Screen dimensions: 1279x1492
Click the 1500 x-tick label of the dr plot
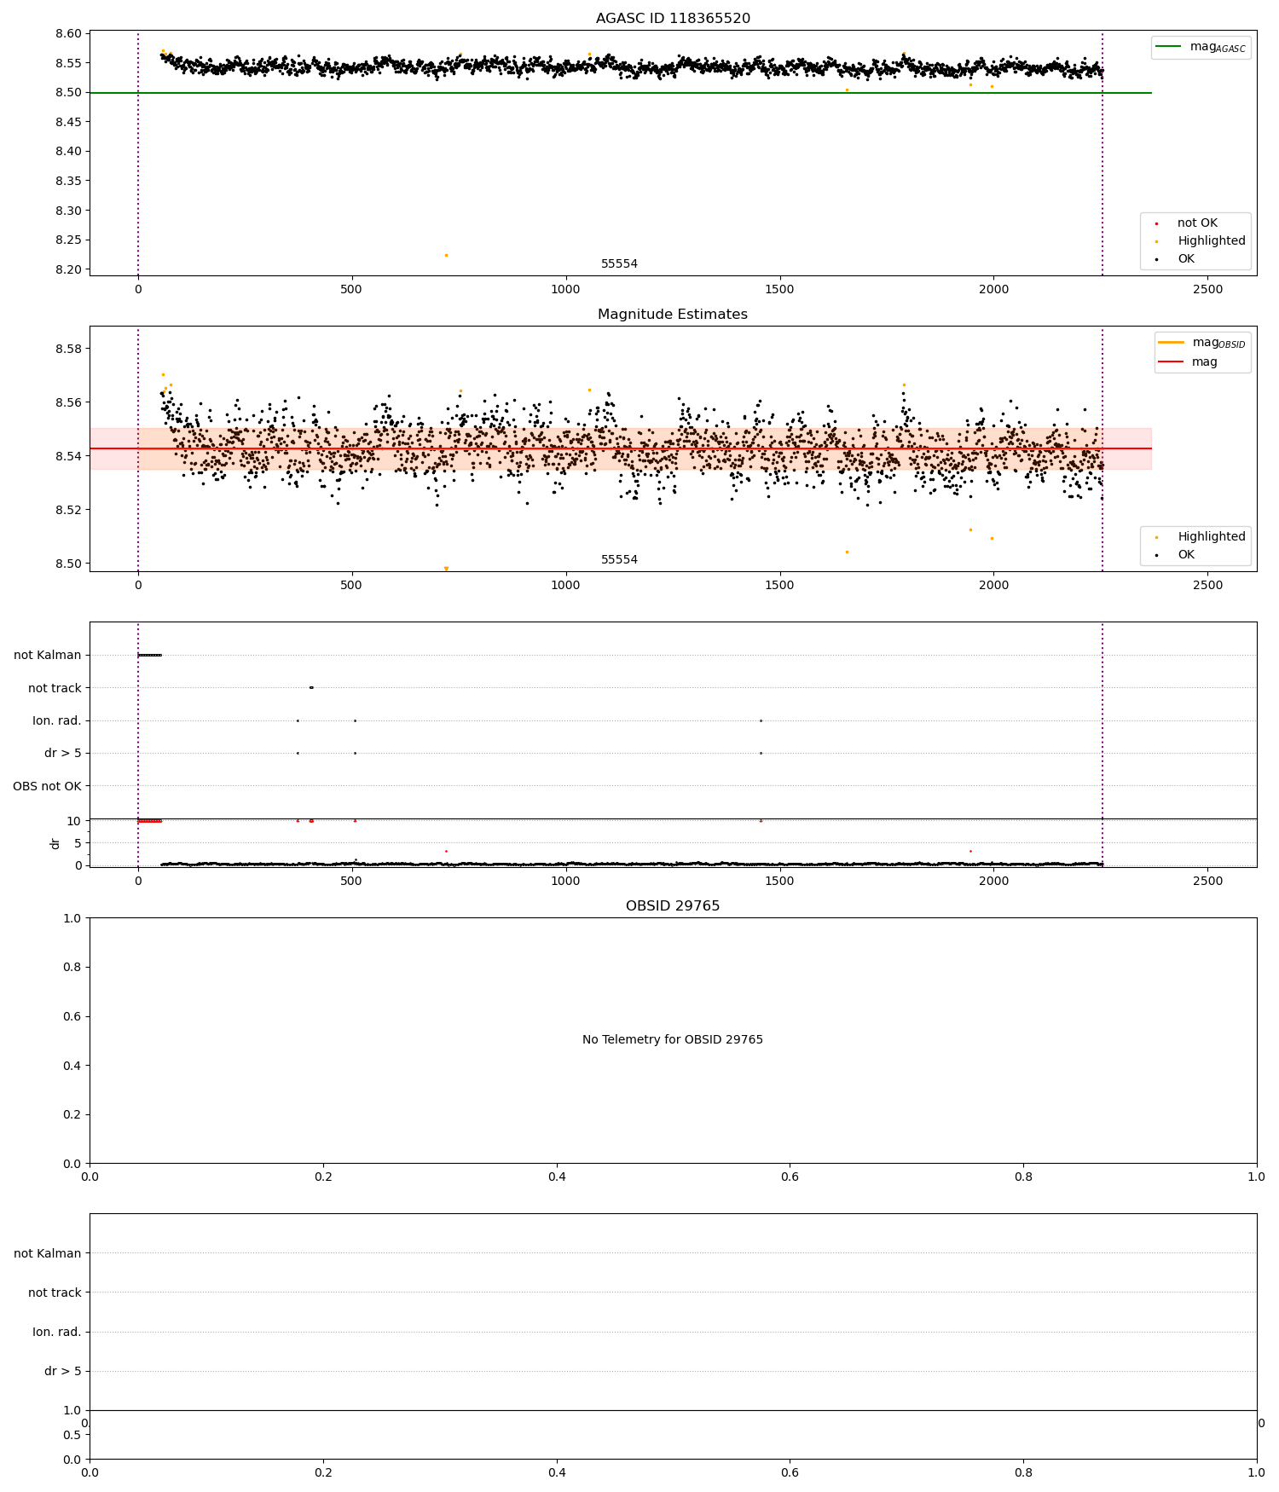[x=779, y=882]
